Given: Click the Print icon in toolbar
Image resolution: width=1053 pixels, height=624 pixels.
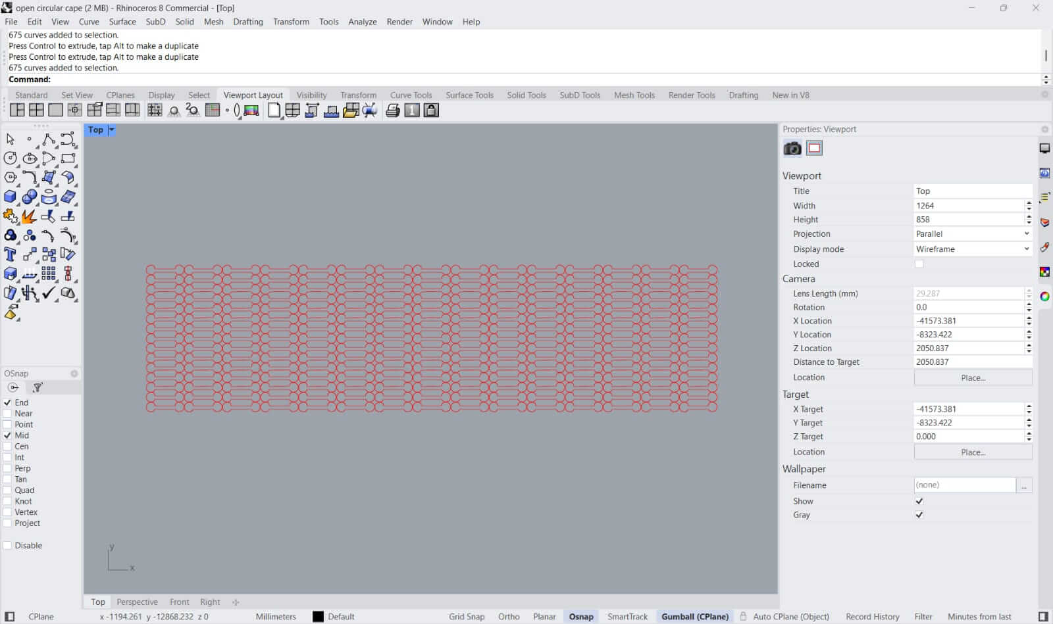Looking at the screenshot, I should coord(393,110).
